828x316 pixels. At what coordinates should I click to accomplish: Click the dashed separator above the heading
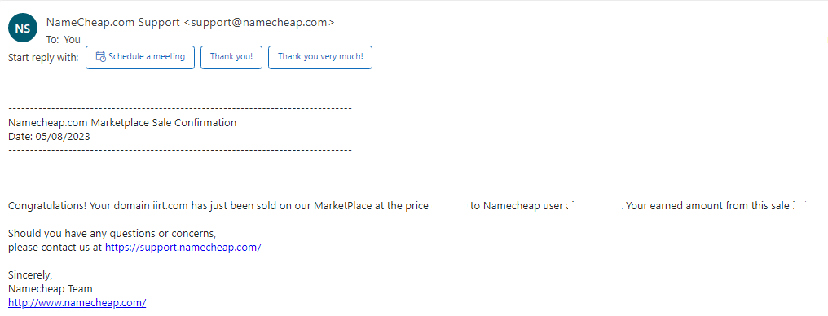180,108
